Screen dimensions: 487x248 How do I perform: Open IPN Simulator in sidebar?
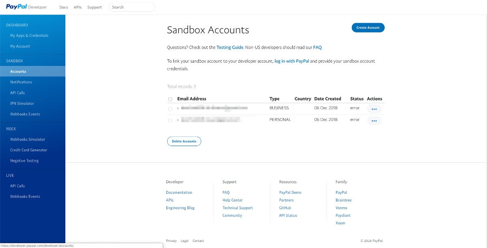22,104
